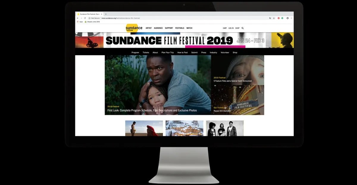The width and height of the screenshot is (357, 185).
Task: Open the snowy resort thumbnail
Action: tap(184, 128)
